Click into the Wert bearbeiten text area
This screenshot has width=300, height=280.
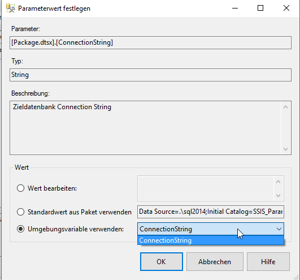pyautogui.click(x=206, y=188)
